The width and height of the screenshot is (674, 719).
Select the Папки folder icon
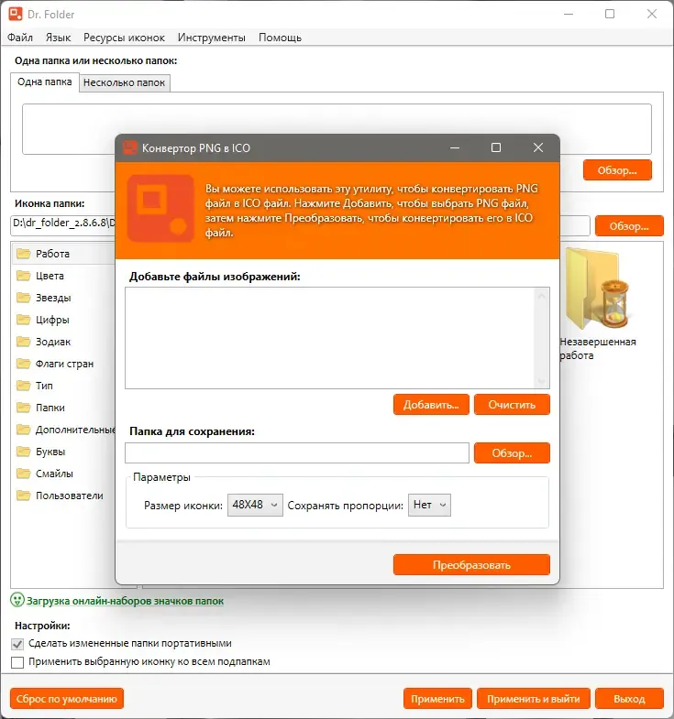pos(23,408)
